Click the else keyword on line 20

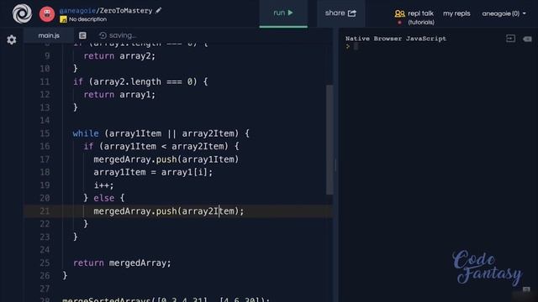tap(104, 198)
